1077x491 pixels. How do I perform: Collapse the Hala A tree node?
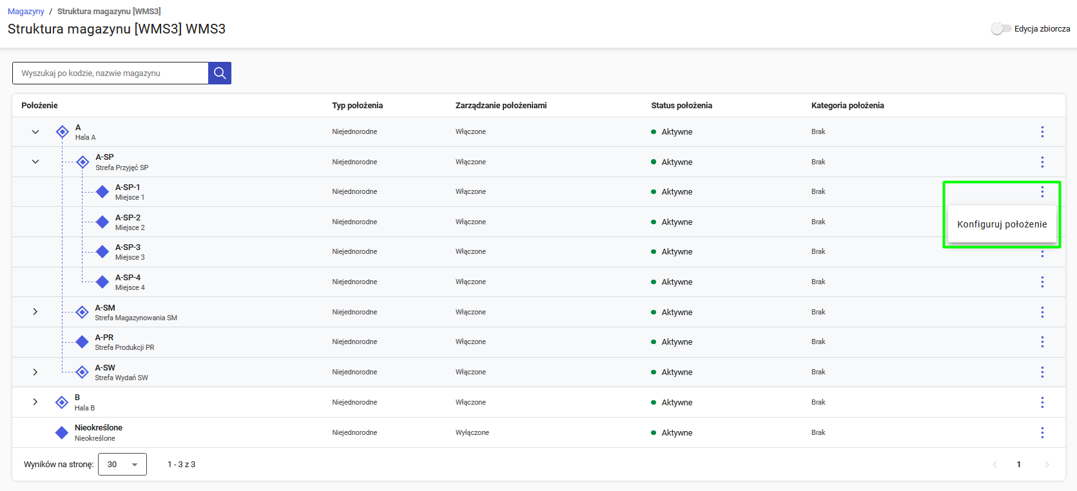[x=35, y=132]
